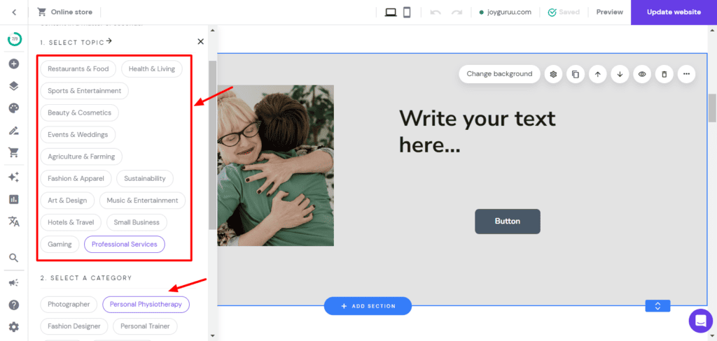Open the pages and layers sidebar icon
Screen dimensions: 717x341
14,86
